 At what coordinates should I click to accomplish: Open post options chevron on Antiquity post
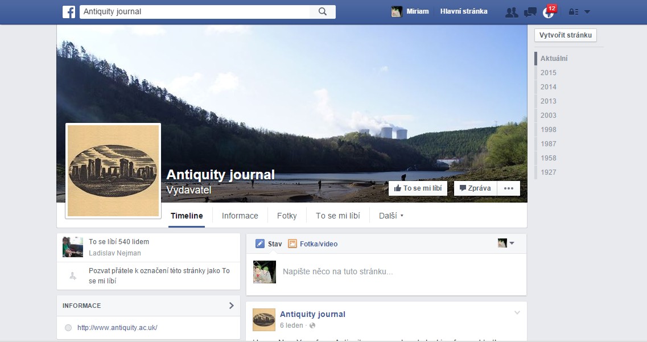coord(517,312)
